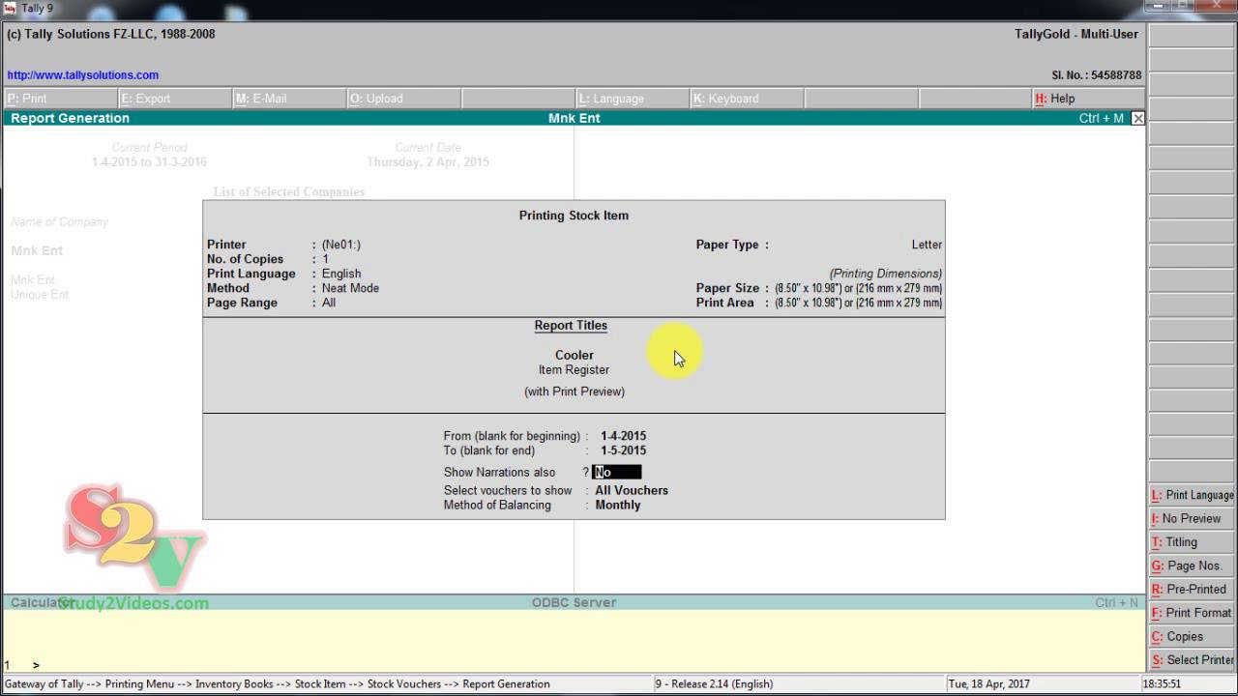Click the English print language value
The image size is (1238, 696).
coord(341,274)
